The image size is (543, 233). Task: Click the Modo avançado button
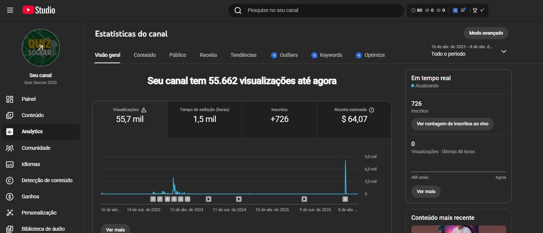[486, 33]
